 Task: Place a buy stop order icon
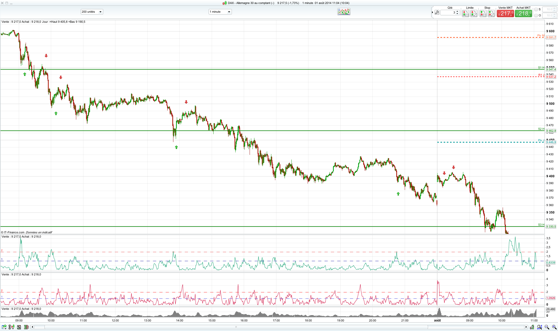[x=483, y=13]
